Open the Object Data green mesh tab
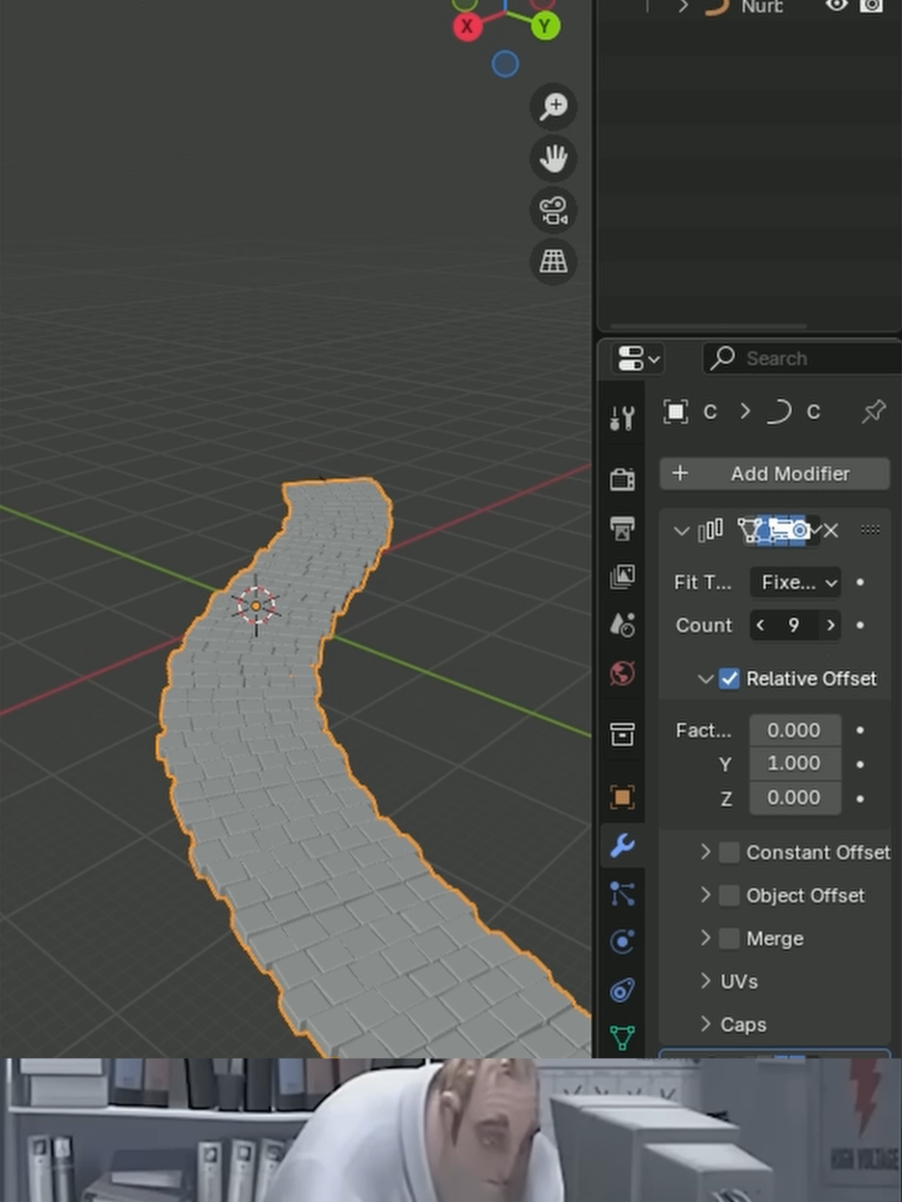 [x=622, y=1038]
